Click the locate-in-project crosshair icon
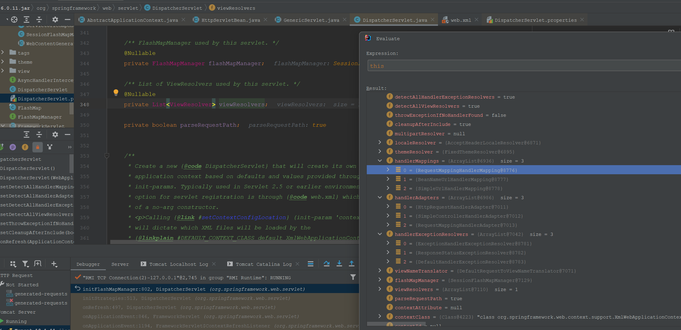Screen dimensions: 681x330 [14, 20]
